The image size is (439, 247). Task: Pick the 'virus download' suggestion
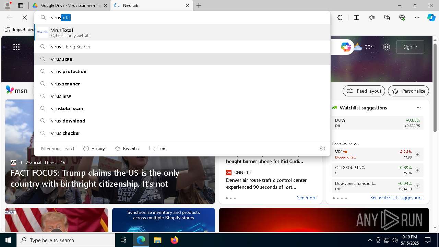(182, 121)
